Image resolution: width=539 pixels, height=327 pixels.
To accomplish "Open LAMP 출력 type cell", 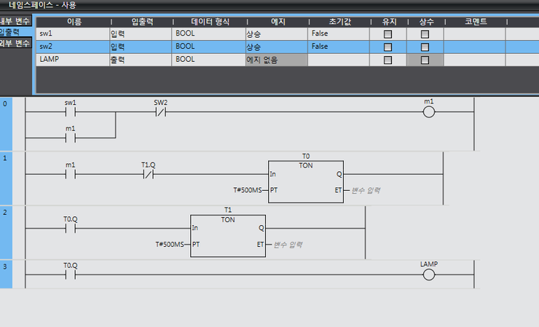I will click(x=141, y=60).
